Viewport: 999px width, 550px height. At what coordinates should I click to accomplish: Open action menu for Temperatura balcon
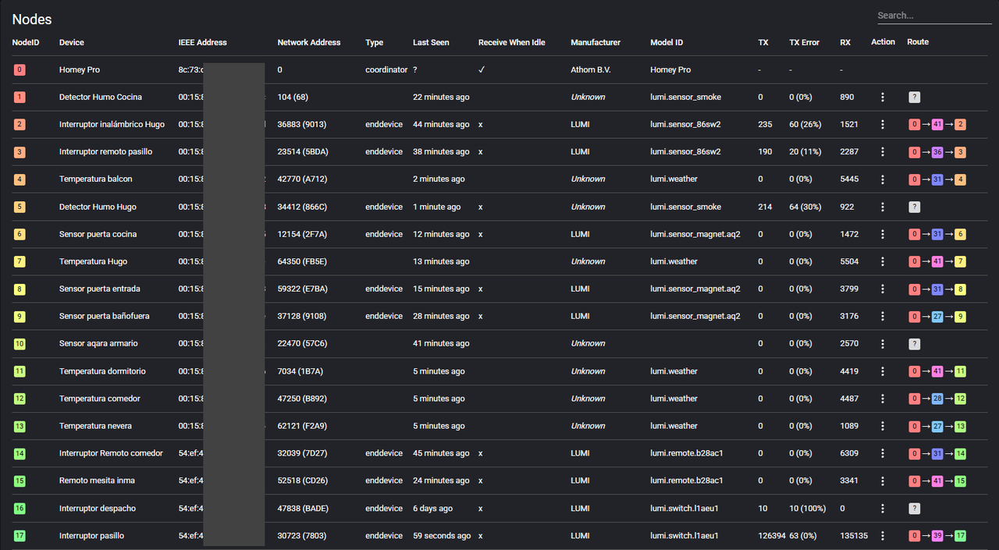tap(883, 179)
